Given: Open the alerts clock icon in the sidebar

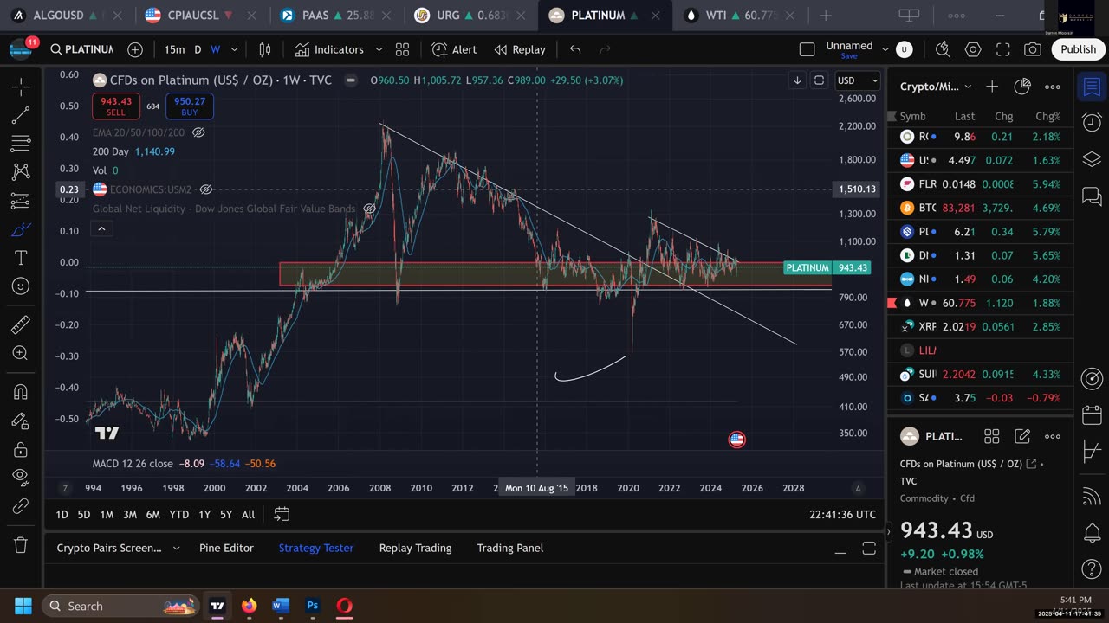Looking at the screenshot, I should coord(1092,123).
